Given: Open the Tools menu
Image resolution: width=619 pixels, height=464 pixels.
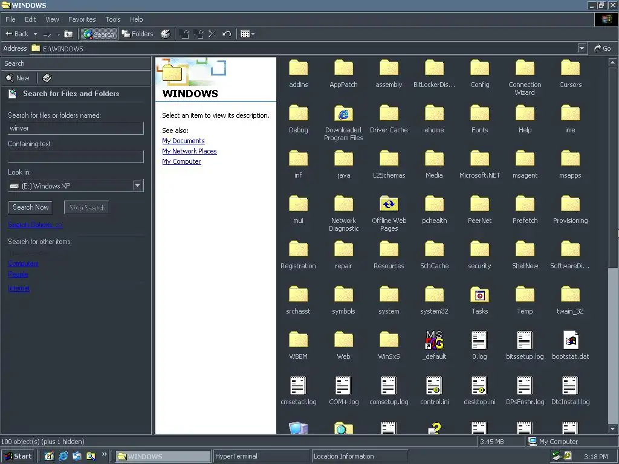Looking at the screenshot, I should [112, 19].
